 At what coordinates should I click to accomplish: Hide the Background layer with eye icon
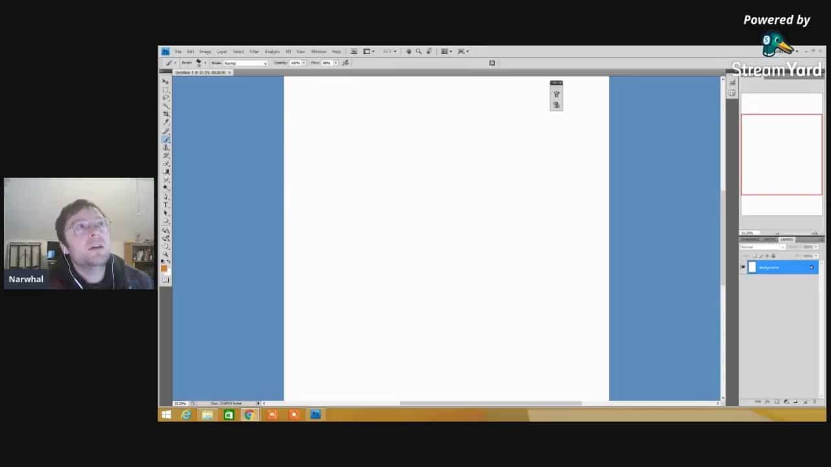pyautogui.click(x=743, y=267)
